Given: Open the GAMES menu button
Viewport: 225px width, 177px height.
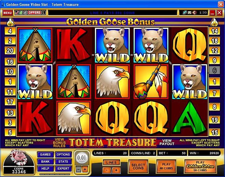Looking at the screenshot, I should [45, 155].
